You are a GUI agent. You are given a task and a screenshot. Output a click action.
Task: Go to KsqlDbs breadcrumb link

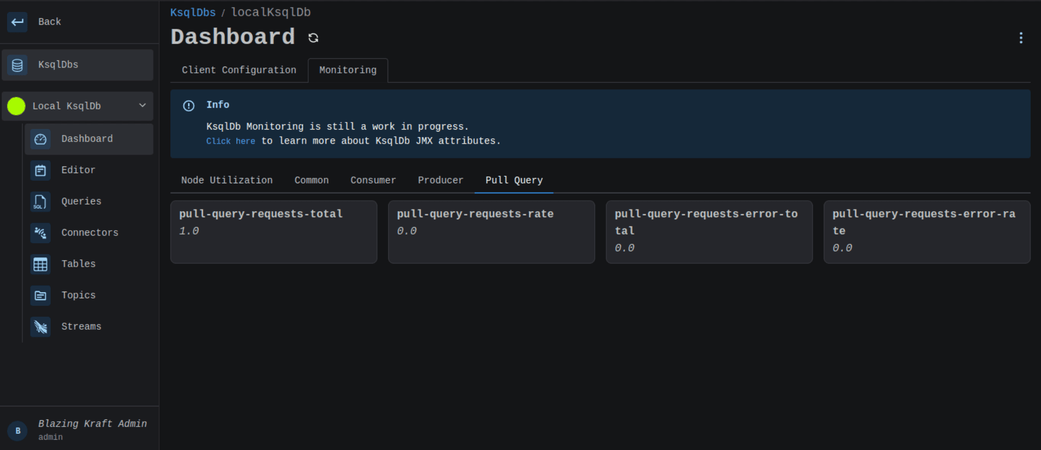coord(193,13)
